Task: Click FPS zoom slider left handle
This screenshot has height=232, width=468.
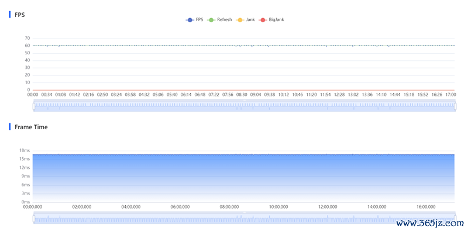Action: point(34,106)
